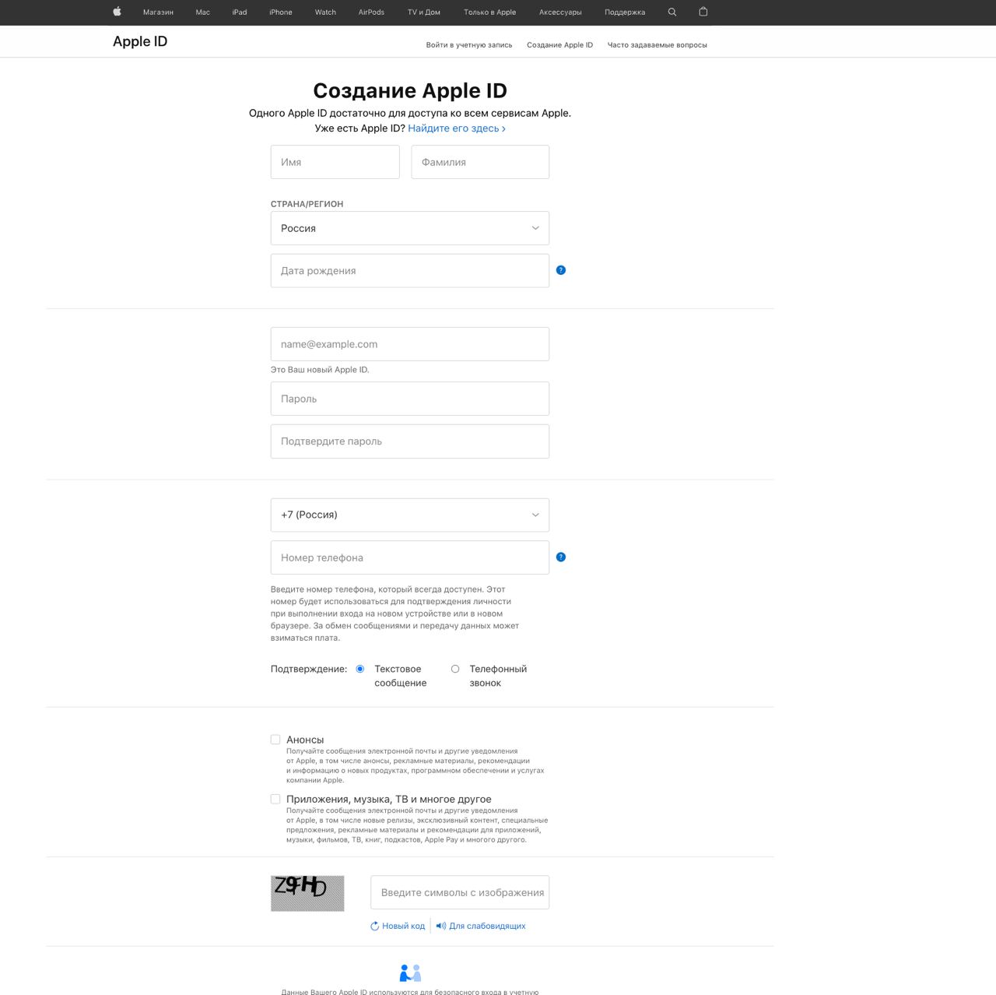Open the Страна/регион Россия dropdown
Screen dimensions: 996x995
pos(410,228)
